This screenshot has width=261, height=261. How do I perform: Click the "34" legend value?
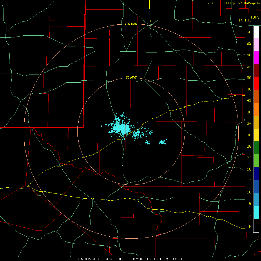249,124
